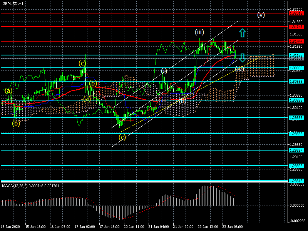Viewport: 308px width, 231px height.
Task: Click the cyan 1.29899 price label
Action: 296,118
